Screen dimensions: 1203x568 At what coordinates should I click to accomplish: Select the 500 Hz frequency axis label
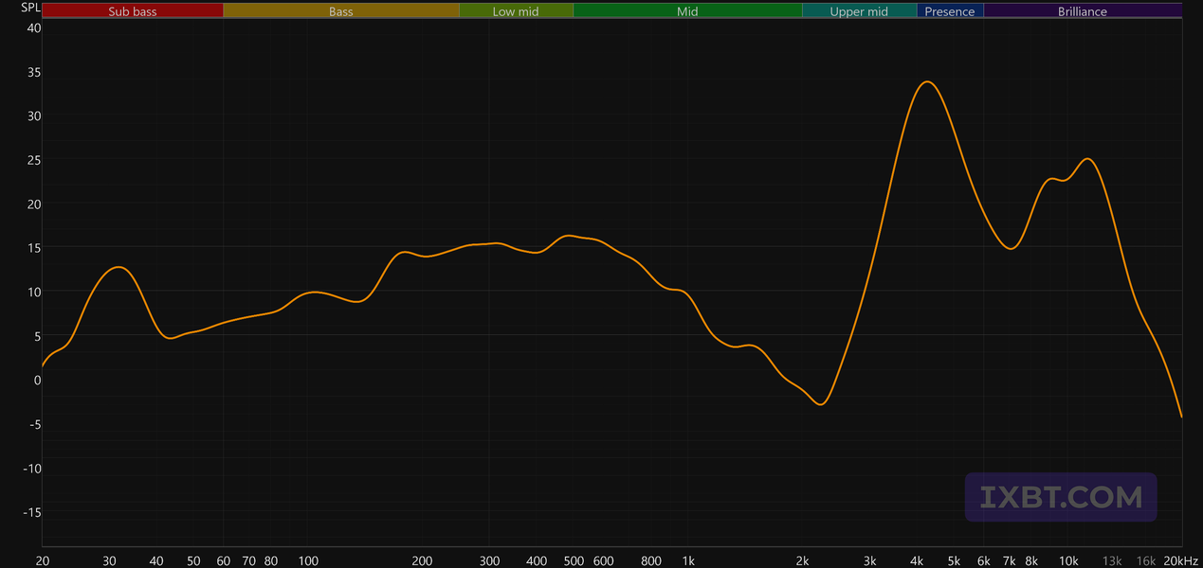pyautogui.click(x=574, y=560)
